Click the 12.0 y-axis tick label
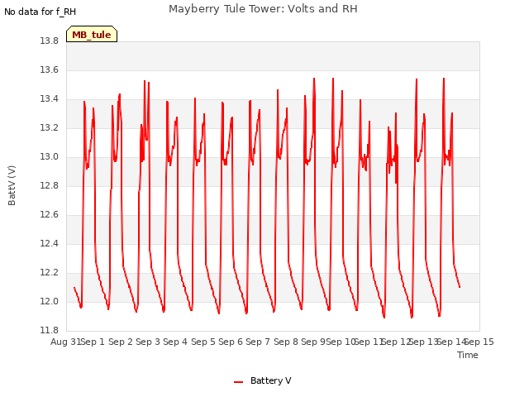Image resolution: width=529 pixels, height=397 pixels. pos(50,301)
